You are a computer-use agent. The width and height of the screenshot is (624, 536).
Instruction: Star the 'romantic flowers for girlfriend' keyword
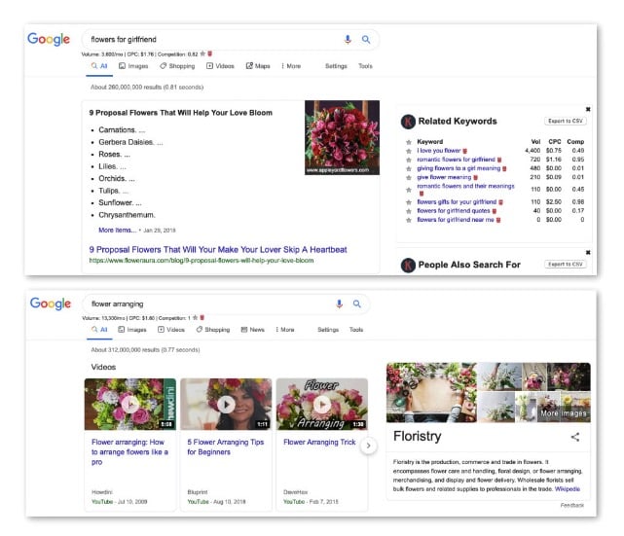coord(408,160)
